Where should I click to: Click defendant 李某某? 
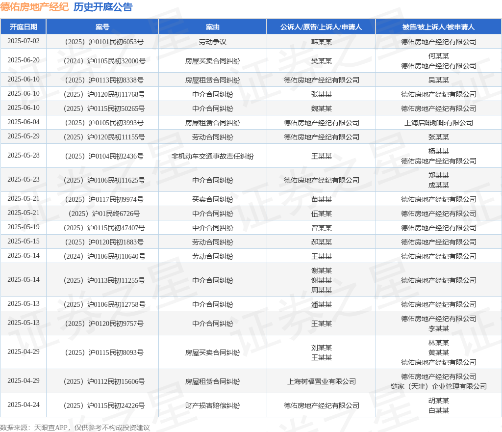pos(439,329)
